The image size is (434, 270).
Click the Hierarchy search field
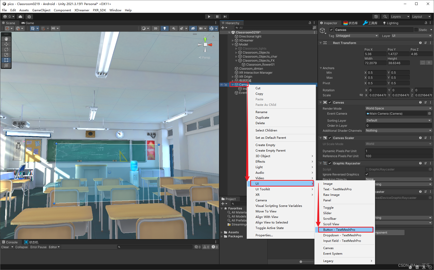(274, 28)
